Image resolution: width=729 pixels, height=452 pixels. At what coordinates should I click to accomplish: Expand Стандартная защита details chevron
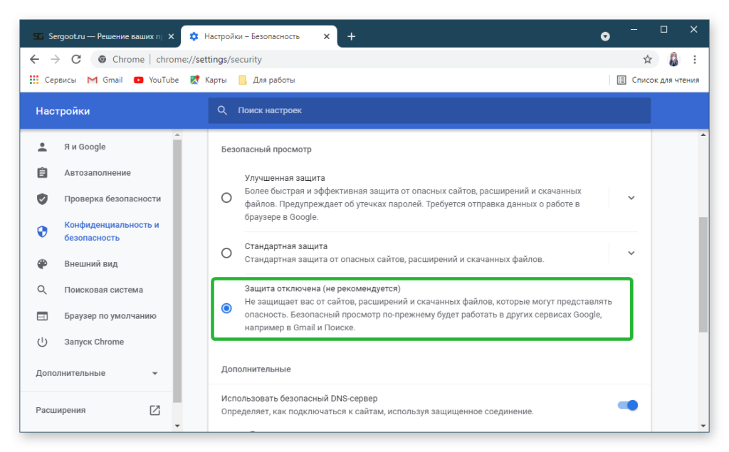631,253
